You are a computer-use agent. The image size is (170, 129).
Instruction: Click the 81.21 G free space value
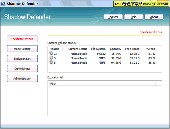[135, 63]
